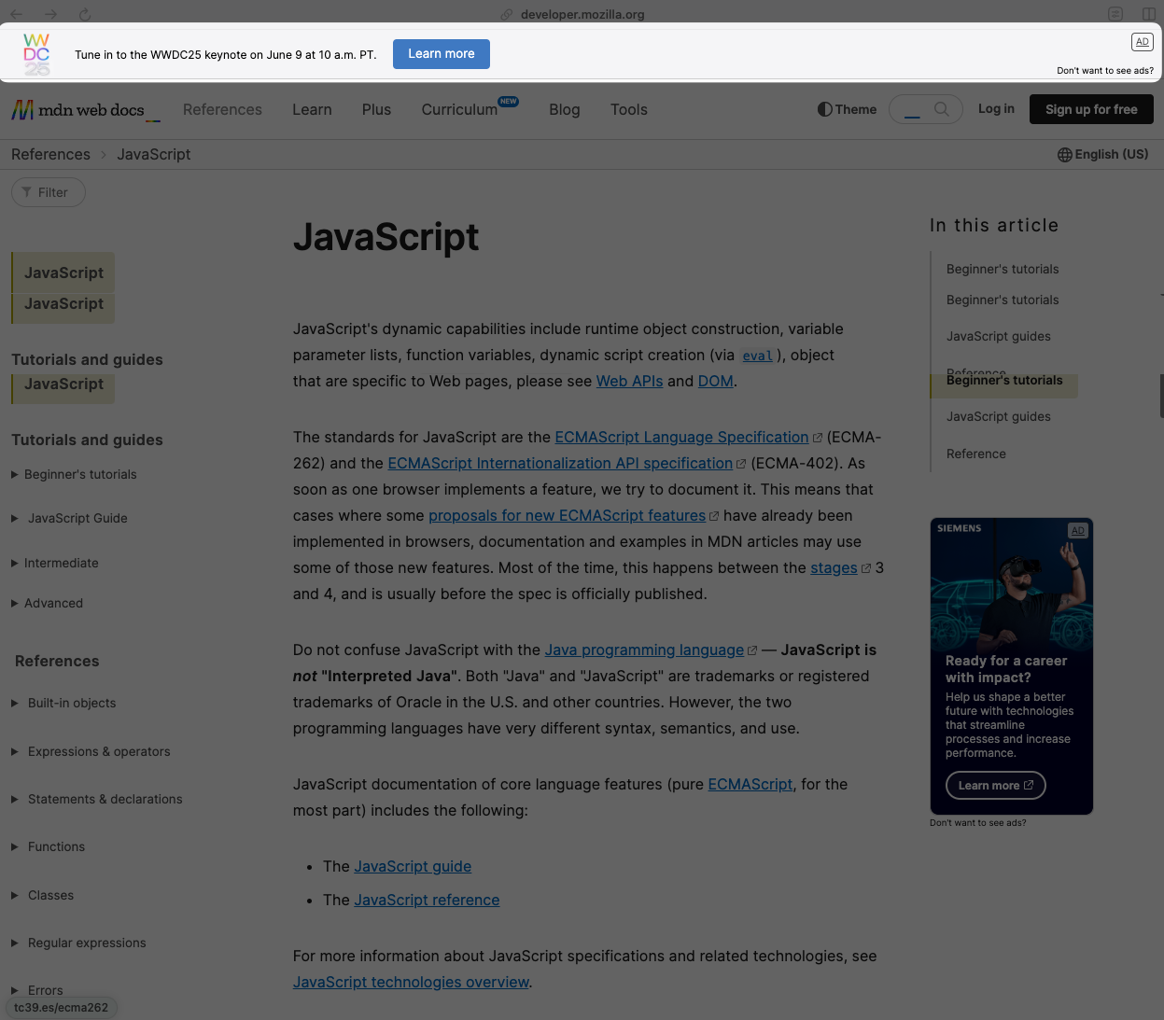Screen dimensions: 1164x1020
Task: Go back using the browser back arrow
Action: (x=17, y=14)
